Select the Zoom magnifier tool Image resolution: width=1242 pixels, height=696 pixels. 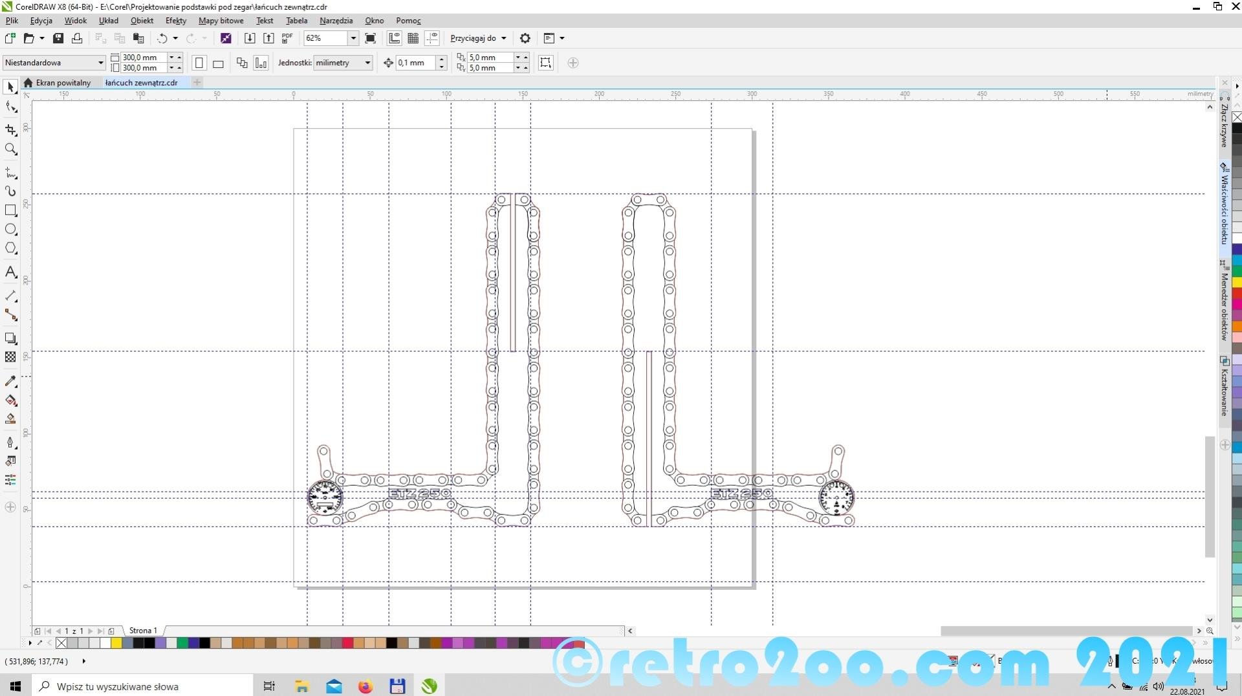tap(10, 149)
